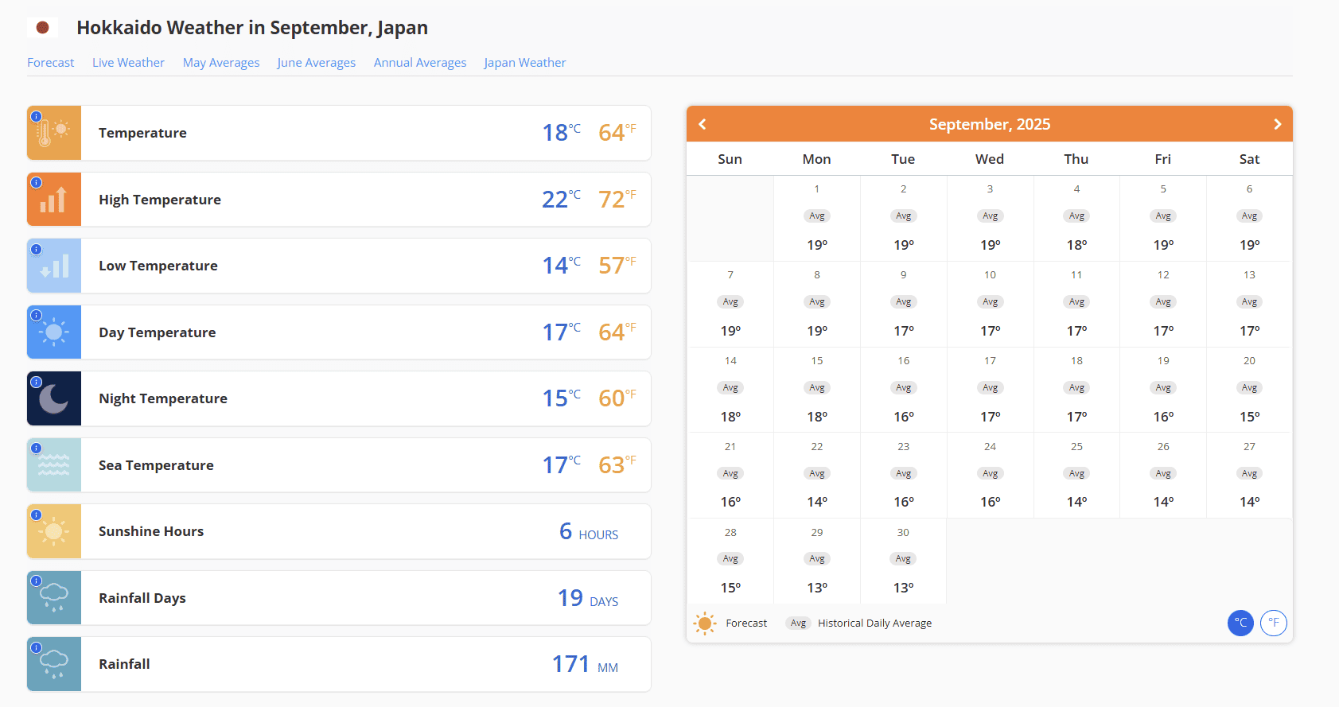Screen dimensions: 1339x707
Task: Click September 4 calendar cell
Action: tap(1076, 219)
